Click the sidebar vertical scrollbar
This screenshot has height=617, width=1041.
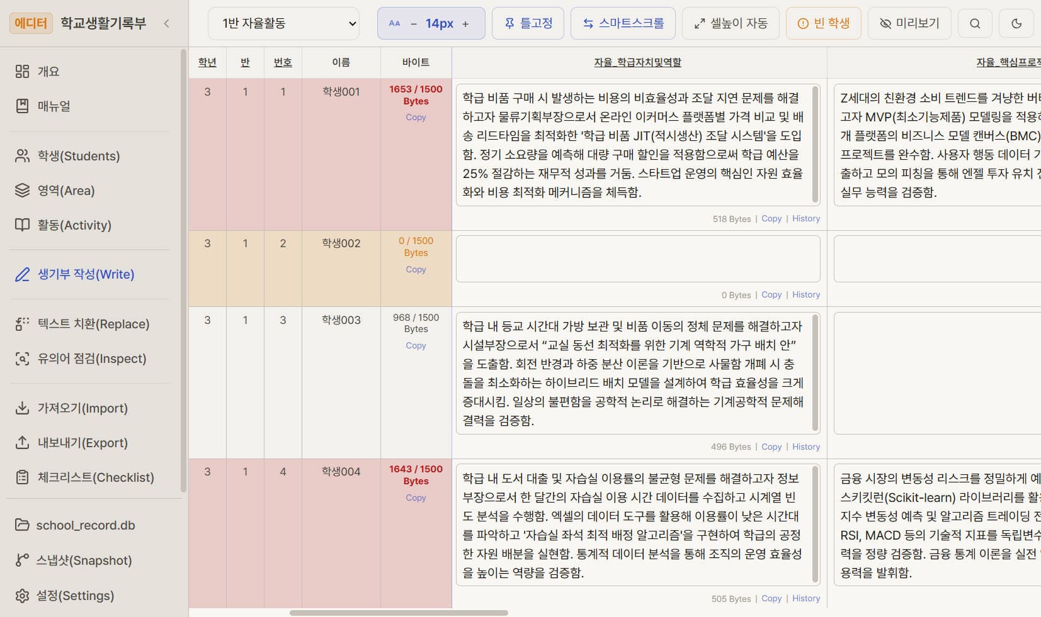(183, 270)
